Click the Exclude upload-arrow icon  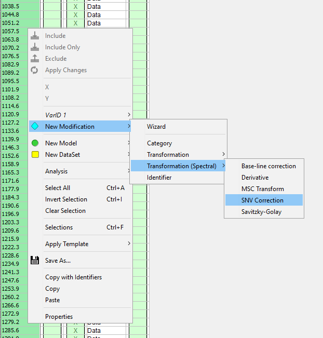pos(35,59)
